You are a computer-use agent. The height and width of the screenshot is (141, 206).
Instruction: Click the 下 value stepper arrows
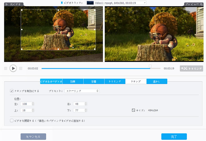(86, 110)
